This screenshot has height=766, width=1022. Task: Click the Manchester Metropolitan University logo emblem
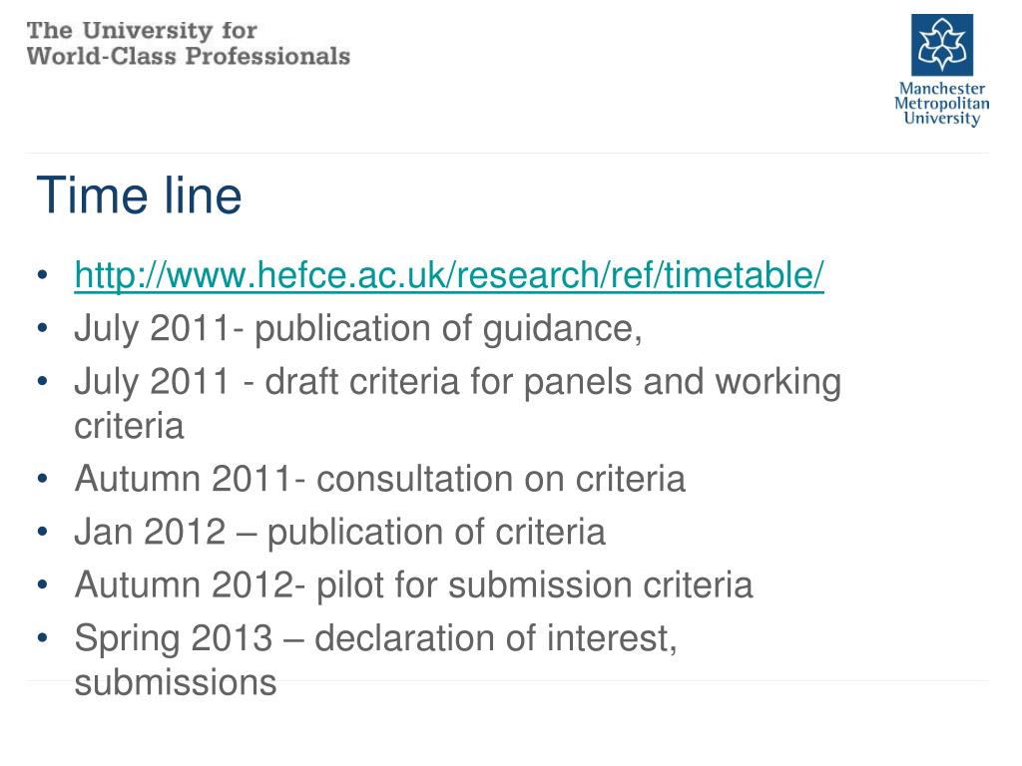(941, 46)
